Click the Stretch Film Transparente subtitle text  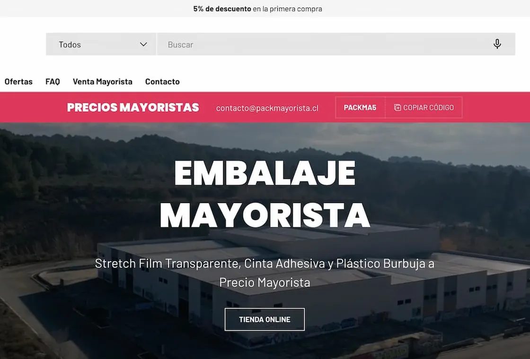(265, 273)
